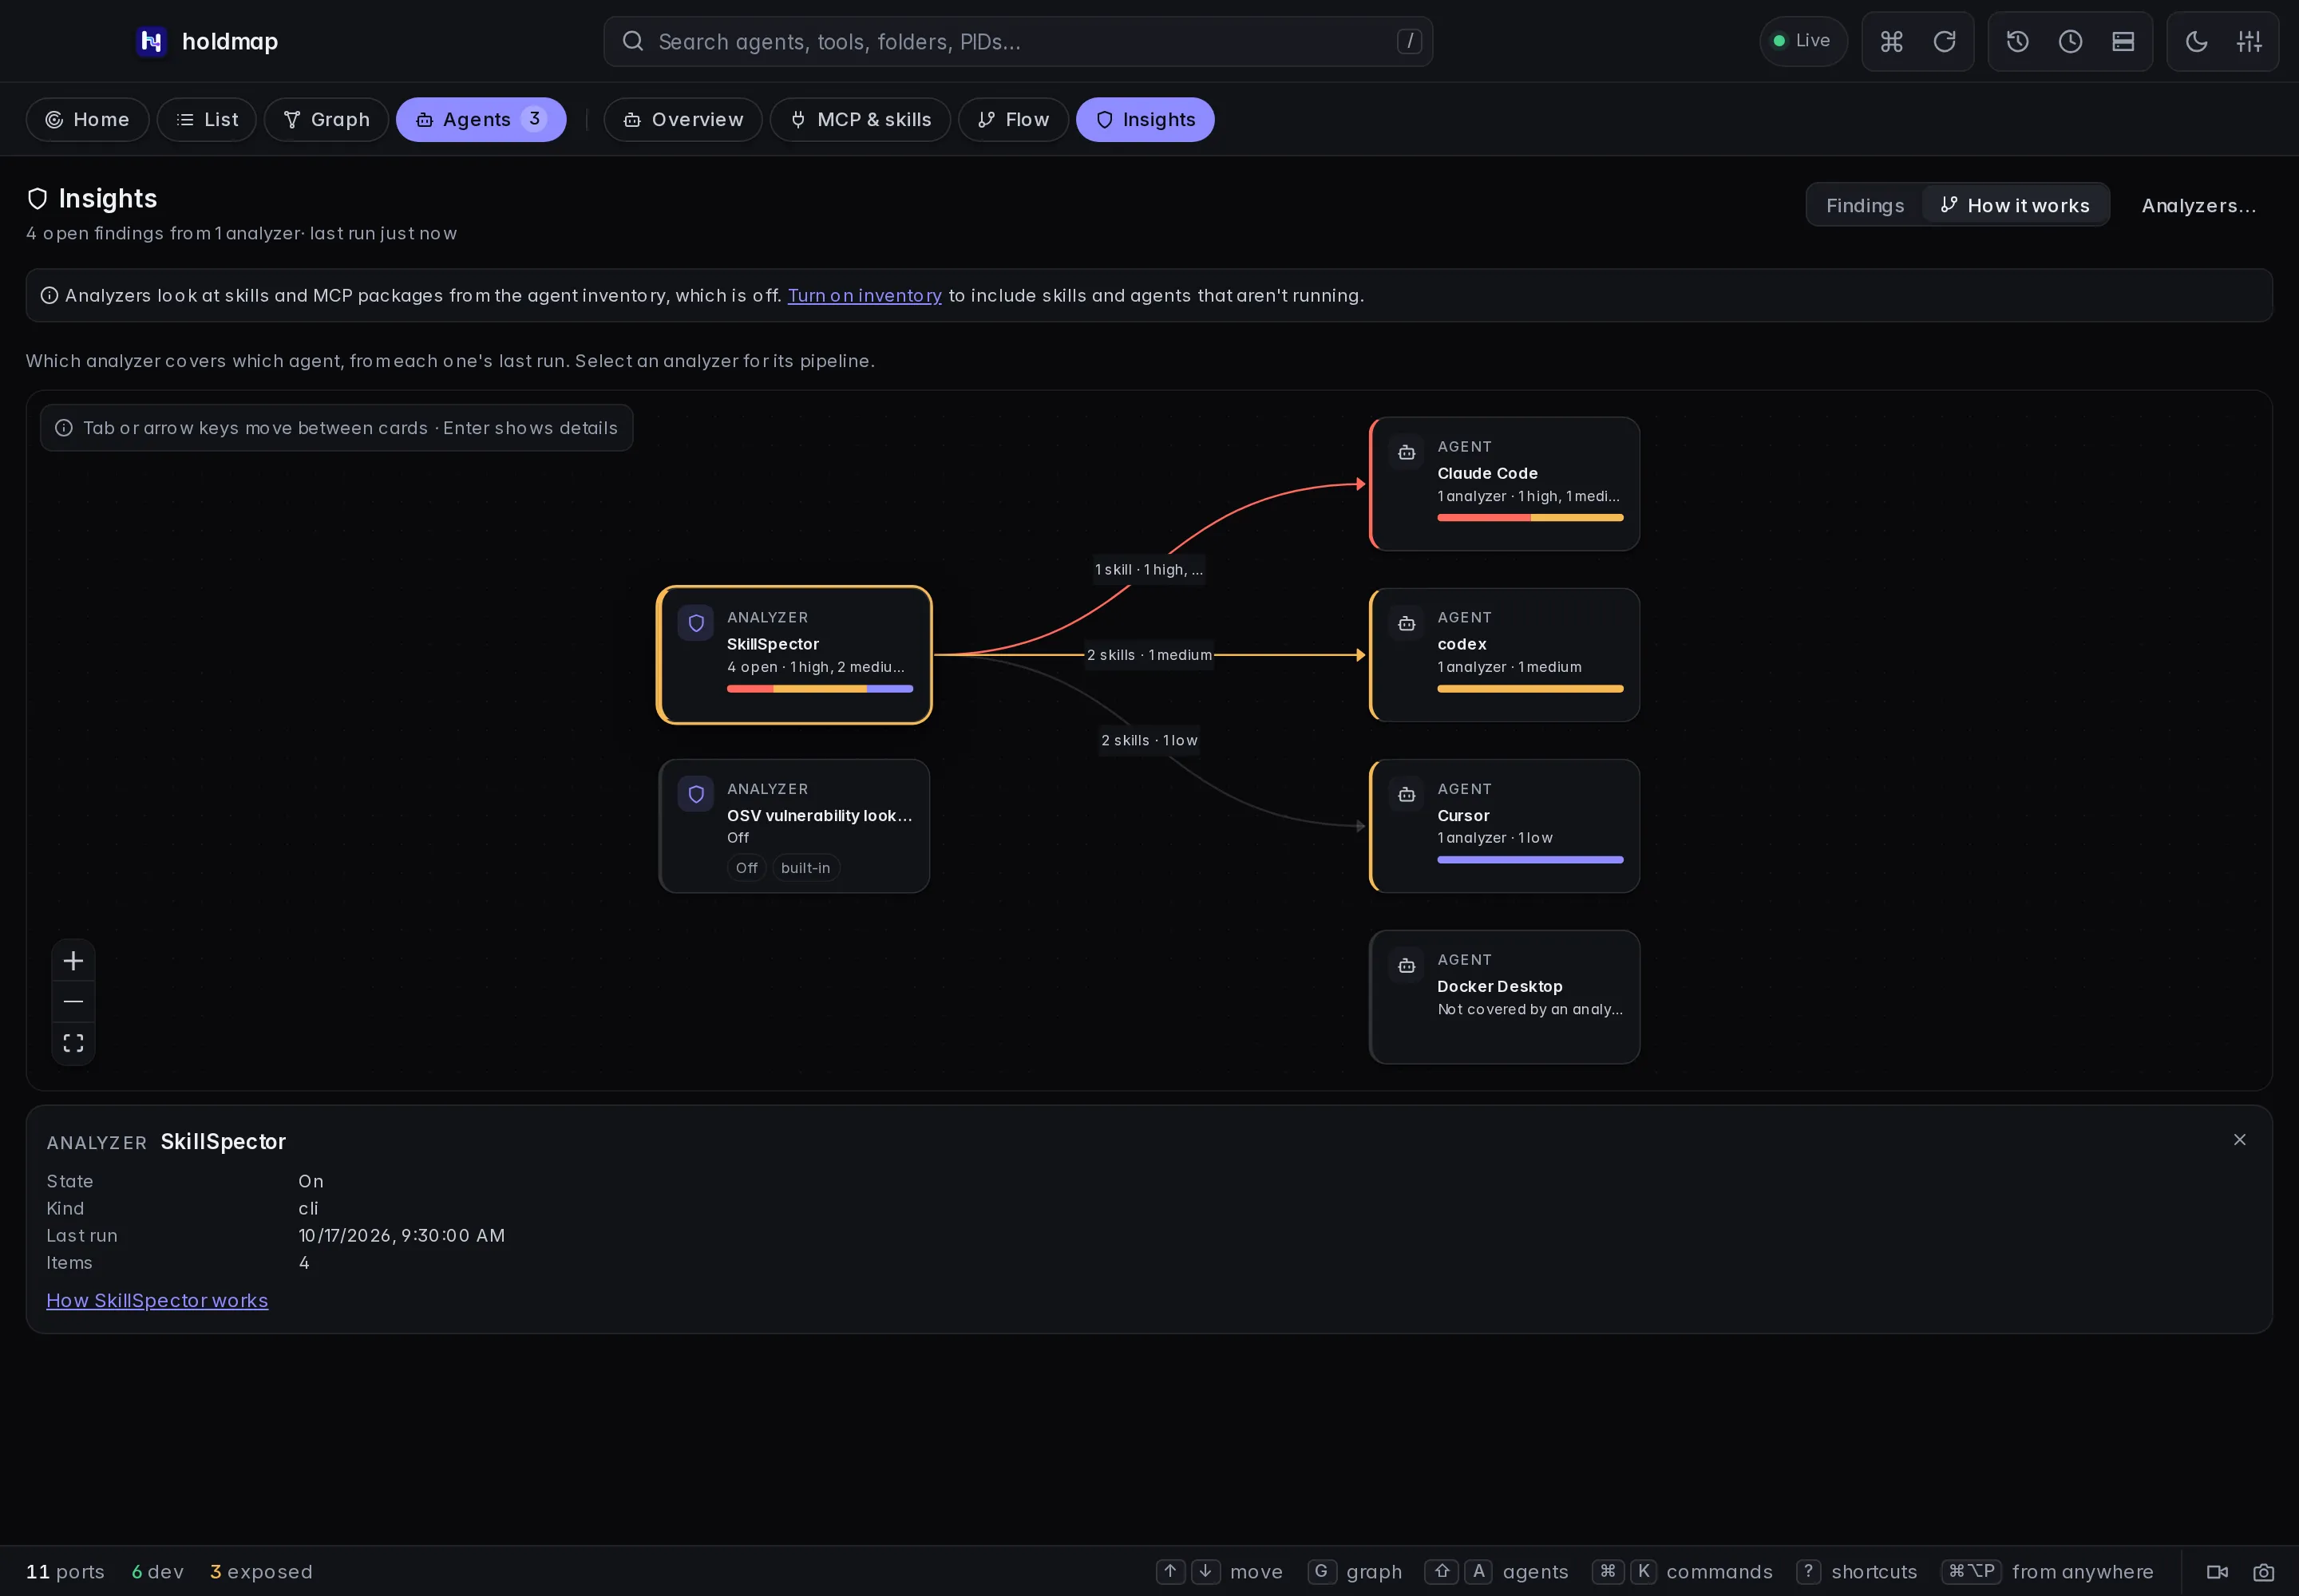This screenshot has height=1596, width=2299.
Task: Select the How it works view
Action: point(2015,205)
